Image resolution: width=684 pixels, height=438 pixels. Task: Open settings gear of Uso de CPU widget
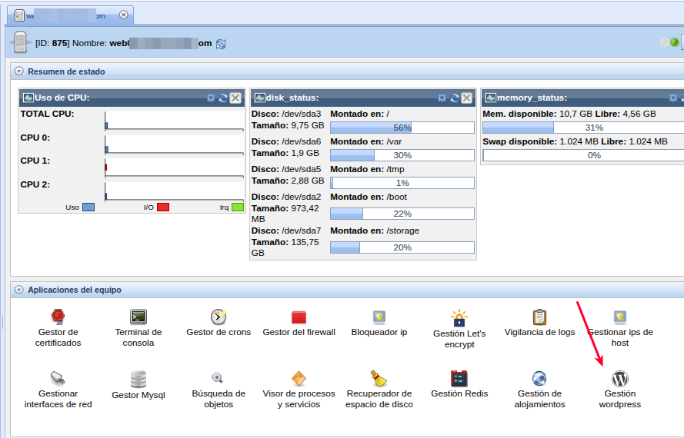point(211,98)
